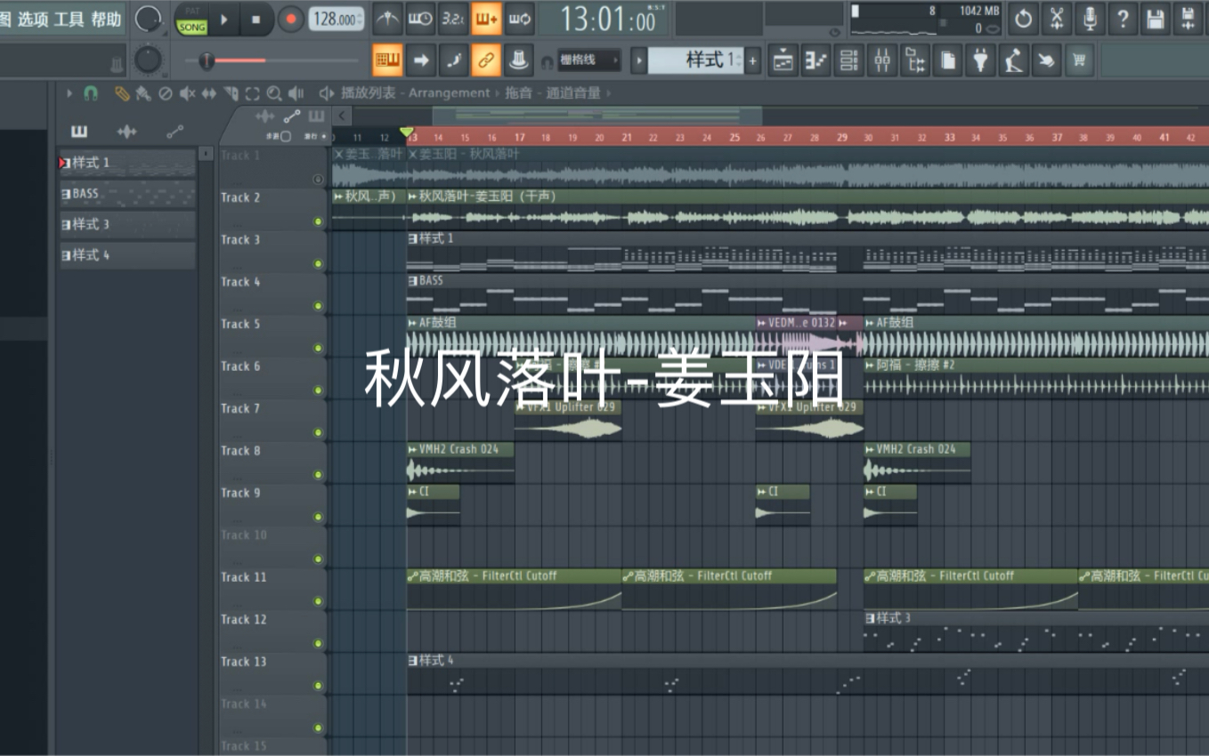Collapse the picker panel with left chevron
Screen dimensions: 1209x756
(342, 116)
